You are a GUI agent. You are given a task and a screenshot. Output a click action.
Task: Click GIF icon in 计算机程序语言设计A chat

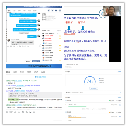tap(11, 112)
